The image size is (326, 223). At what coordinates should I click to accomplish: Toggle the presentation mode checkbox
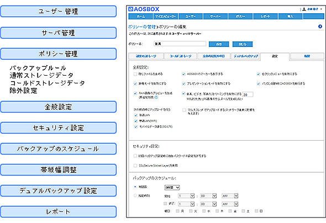183,83
